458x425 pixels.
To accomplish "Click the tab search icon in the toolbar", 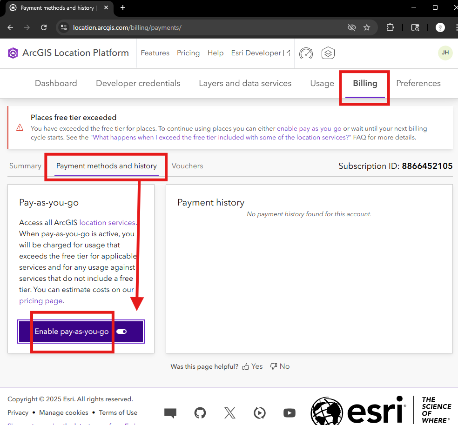I will tap(415, 27).
